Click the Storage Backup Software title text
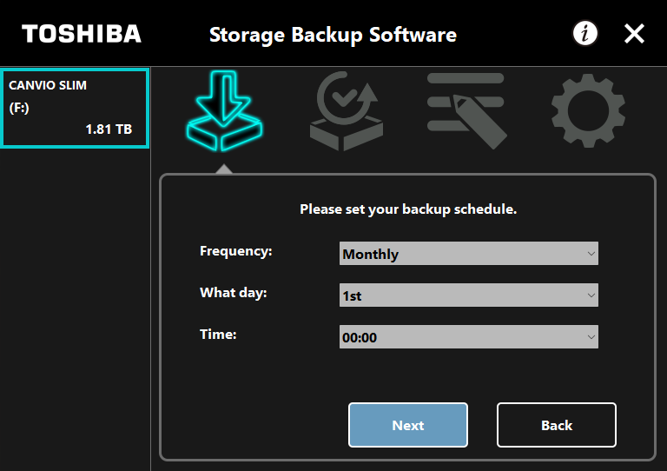The height and width of the screenshot is (471, 667). (333, 35)
